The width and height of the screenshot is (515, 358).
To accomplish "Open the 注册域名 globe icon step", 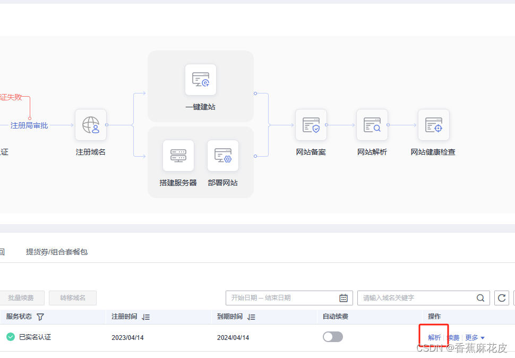I will pos(91,125).
